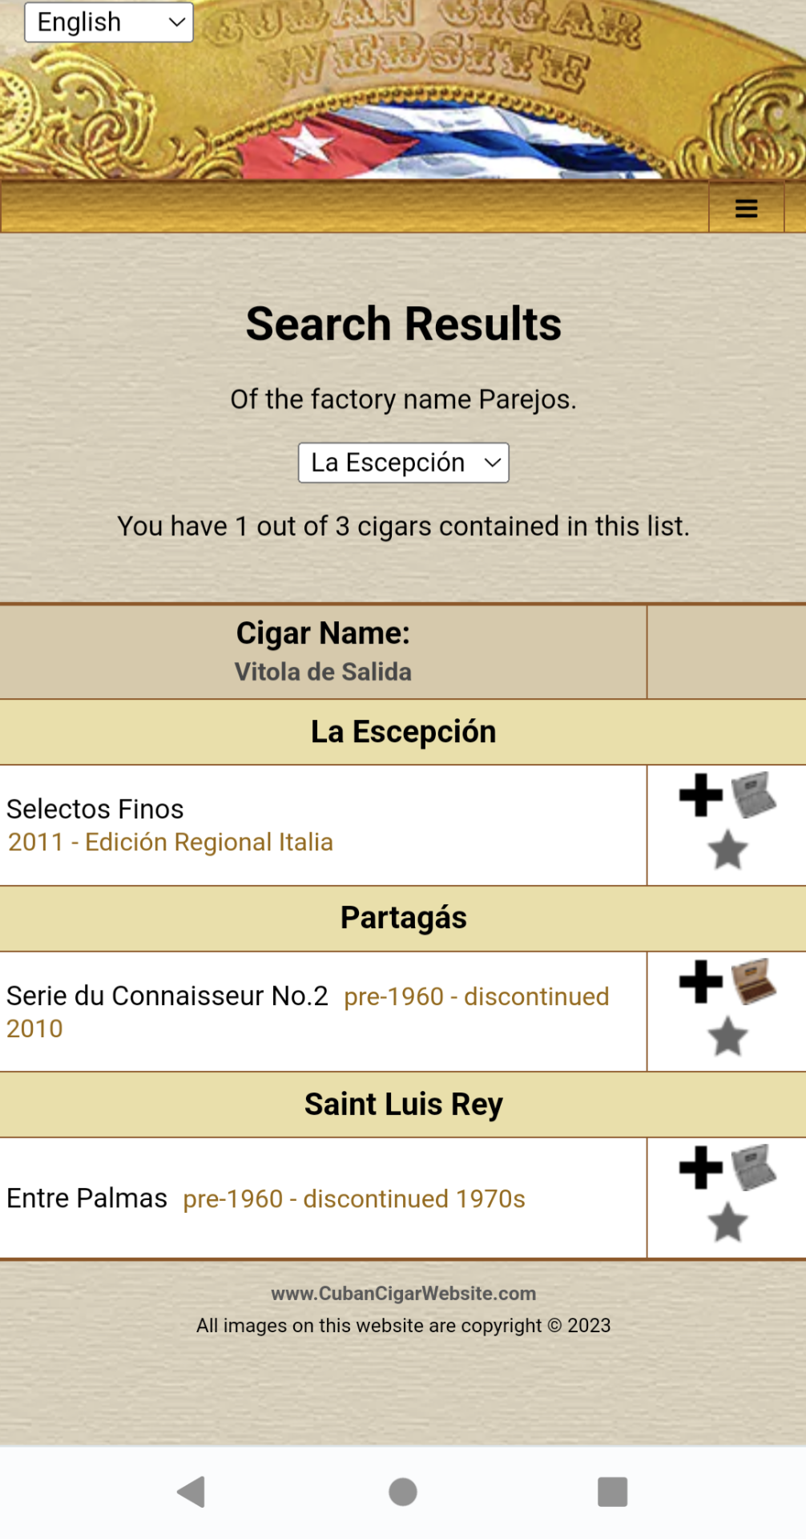Tap the Android home button
This screenshot has height=1539, width=806.
click(x=403, y=1492)
